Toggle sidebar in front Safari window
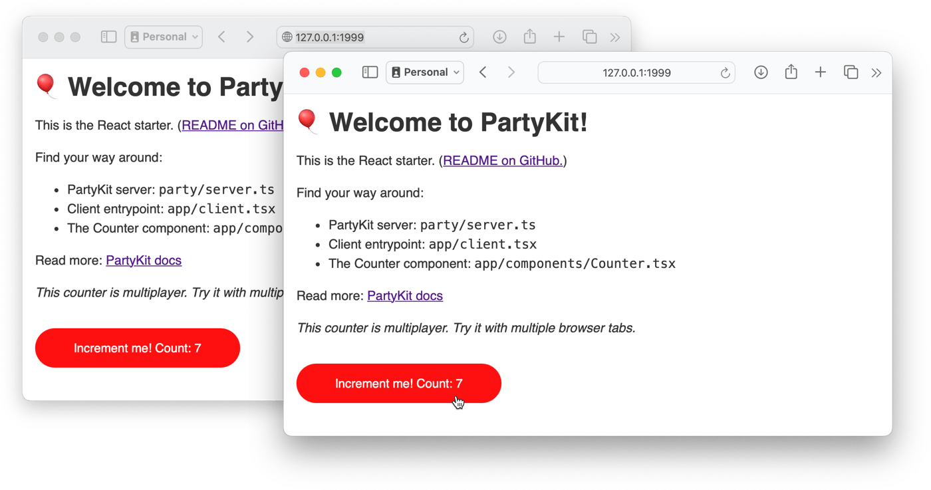Image resolution: width=931 pixels, height=490 pixels. tap(370, 72)
